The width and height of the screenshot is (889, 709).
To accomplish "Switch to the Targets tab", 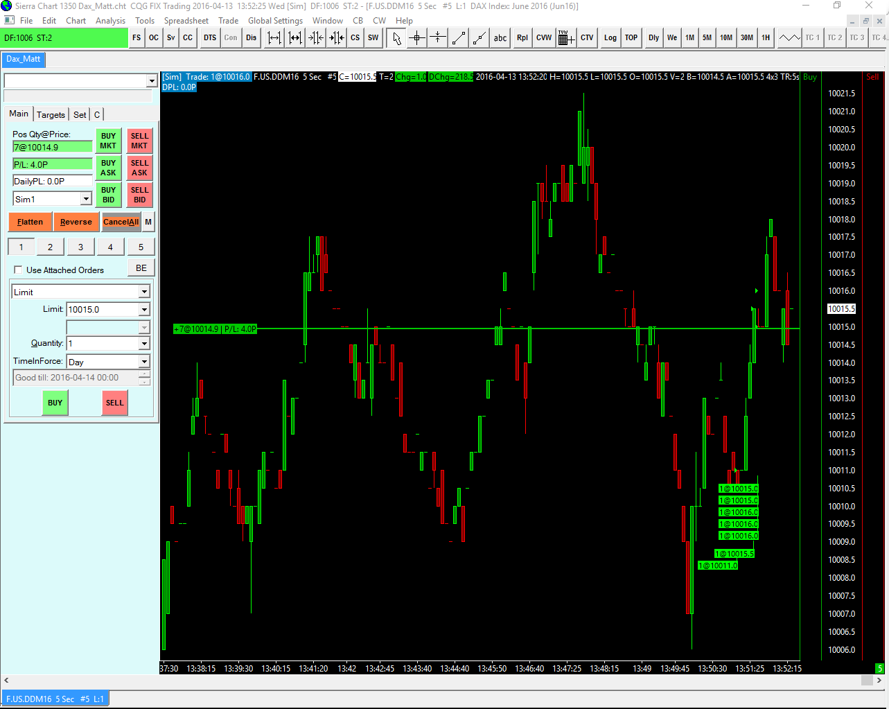I will (x=51, y=114).
